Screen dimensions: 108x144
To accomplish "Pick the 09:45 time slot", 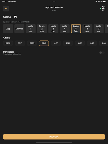I will [44, 43].
